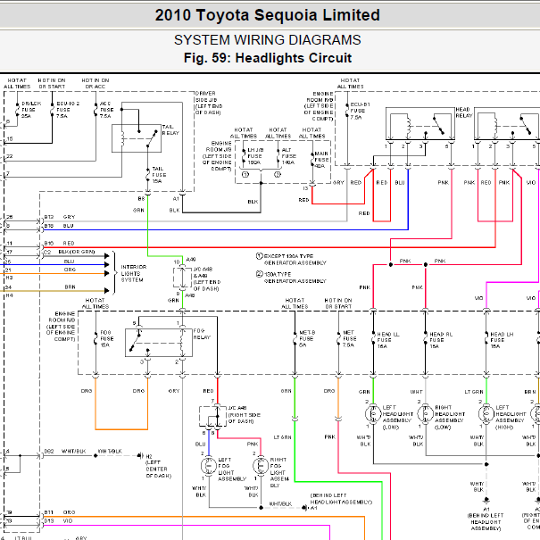Viewport: 540px width, 540px height.
Task: Click the HEAD RL FUSE 15A label
Action: (x=441, y=340)
